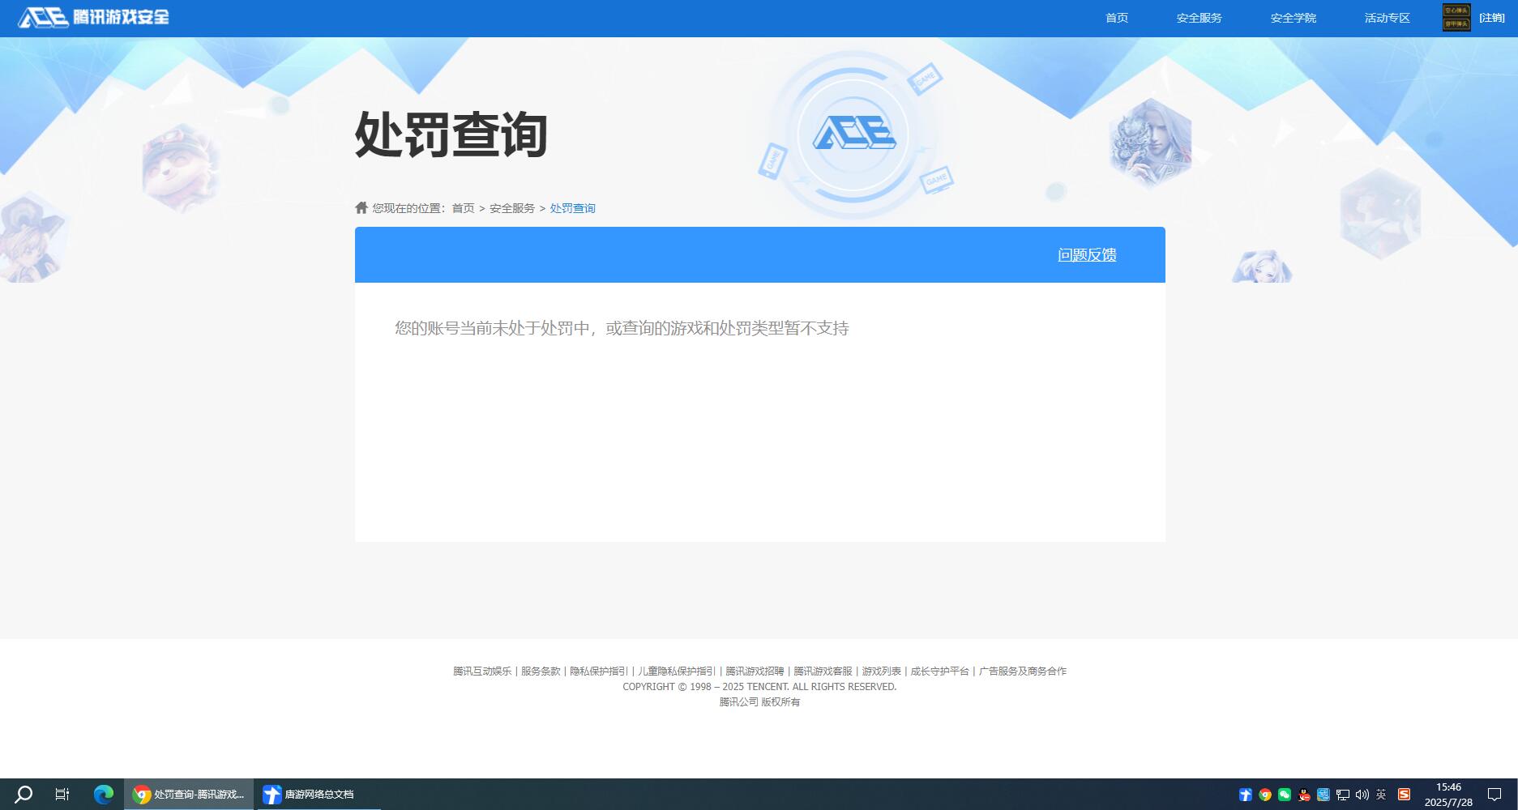Click the ACE 腾讯游戏安全 logo

click(93, 17)
